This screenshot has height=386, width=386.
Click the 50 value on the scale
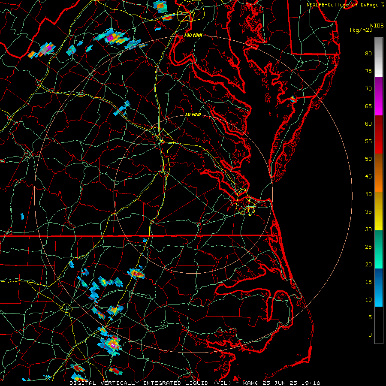(368, 159)
